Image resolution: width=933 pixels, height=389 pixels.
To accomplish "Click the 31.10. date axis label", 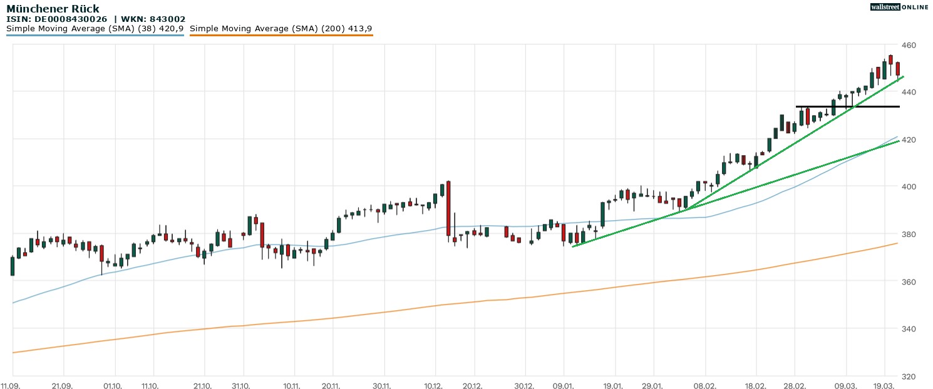I will coord(242,386).
